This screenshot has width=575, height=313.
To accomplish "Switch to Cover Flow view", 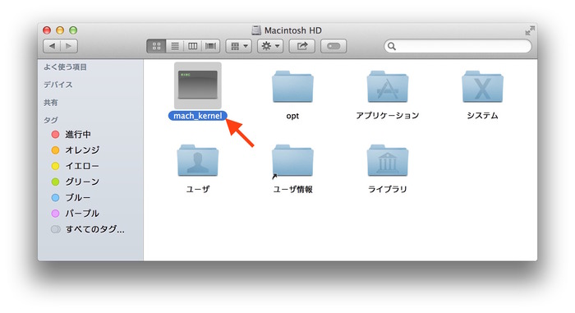I will pyautogui.click(x=210, y=46).
